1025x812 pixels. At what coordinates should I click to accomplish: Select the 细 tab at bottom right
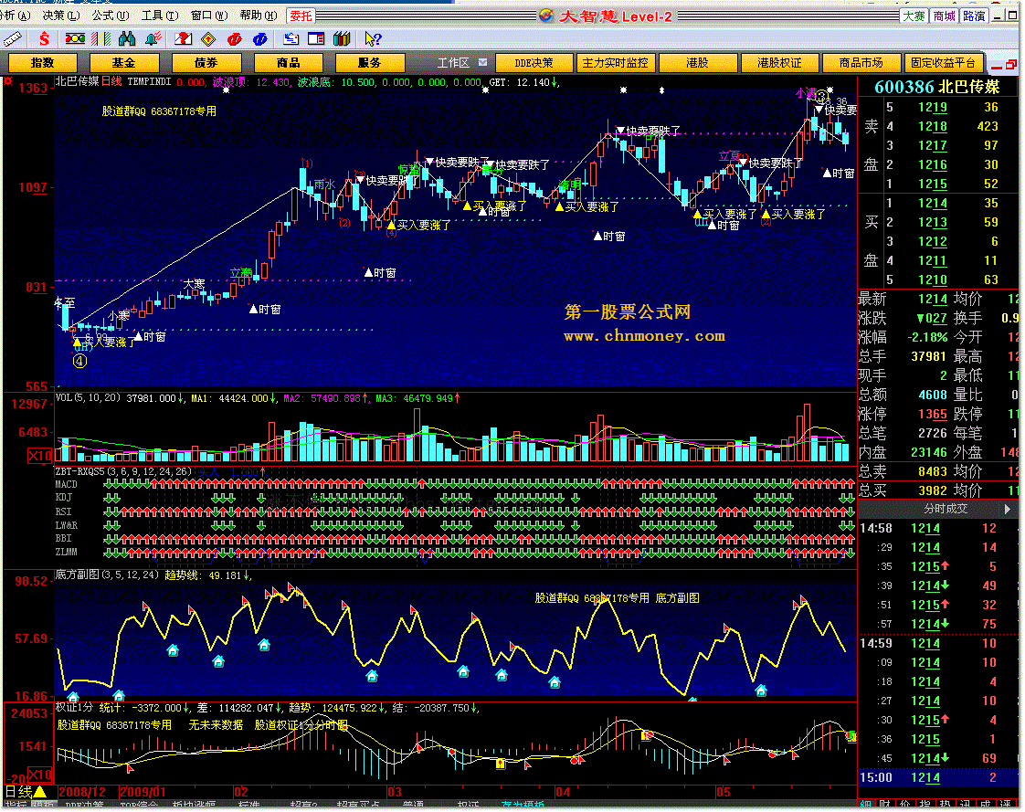[x=865, y=805]
